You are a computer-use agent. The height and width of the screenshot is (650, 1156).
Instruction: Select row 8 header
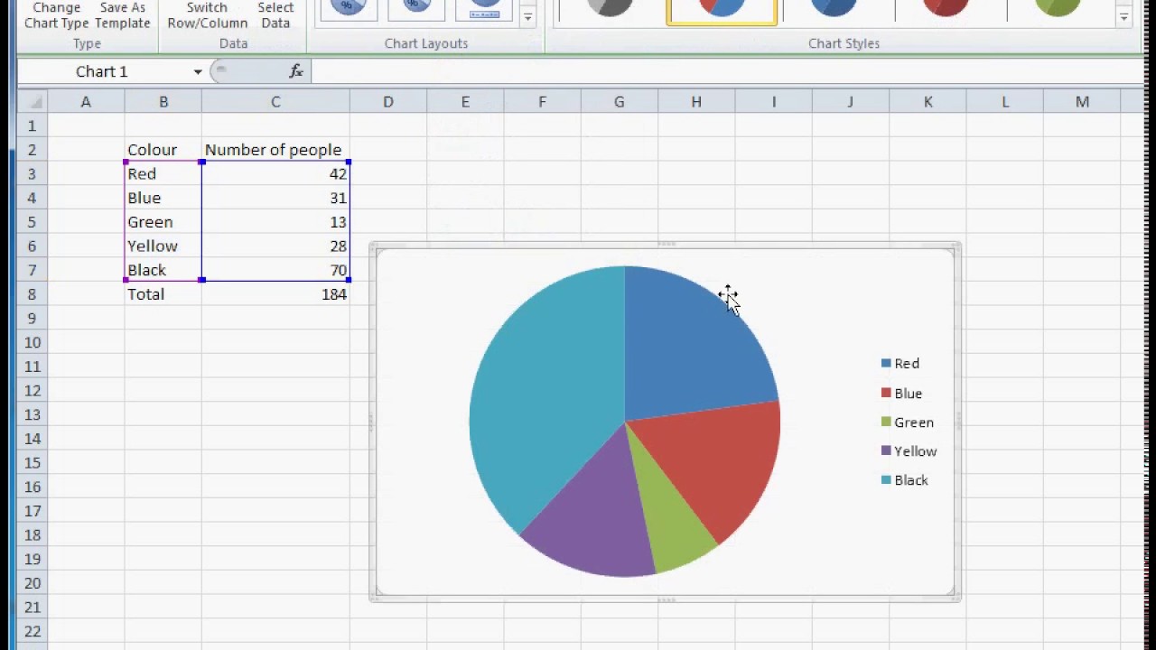point(33,294)
